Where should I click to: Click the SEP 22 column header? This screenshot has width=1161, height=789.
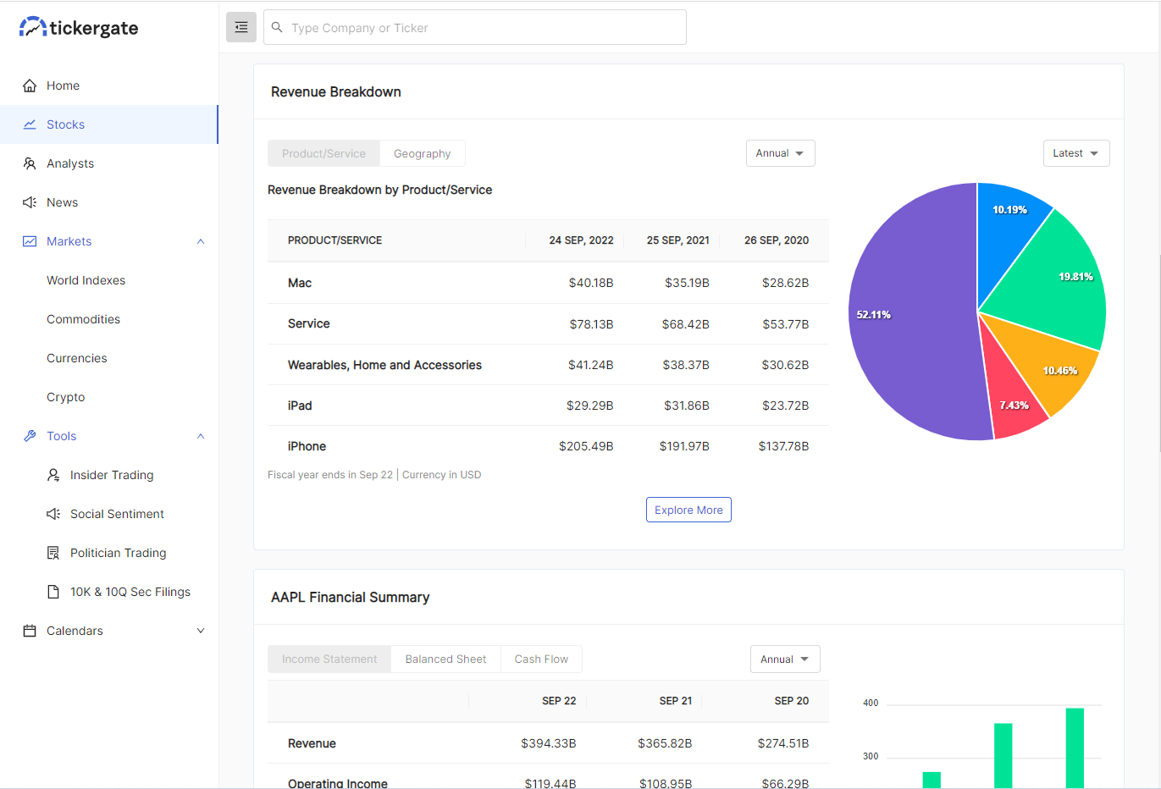[559, 701]
